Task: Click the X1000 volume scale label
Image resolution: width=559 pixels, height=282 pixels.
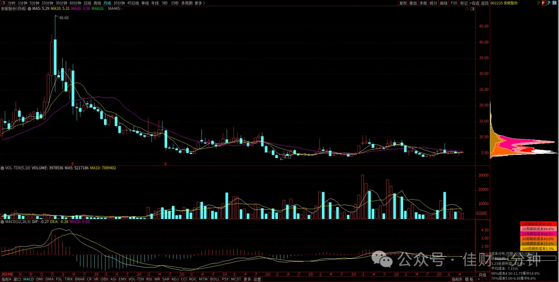Action: [x=480, y=213]
